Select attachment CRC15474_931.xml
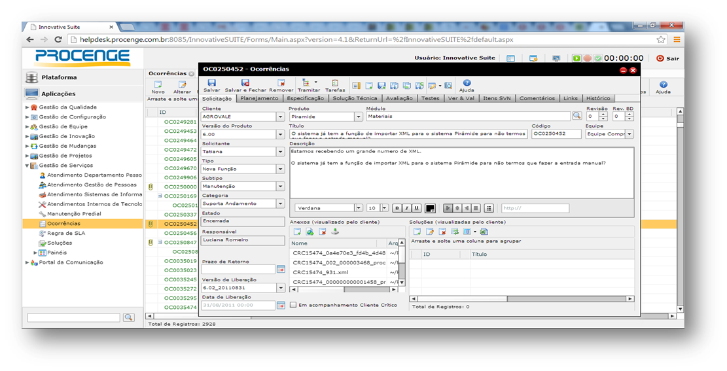 point(321,272)
